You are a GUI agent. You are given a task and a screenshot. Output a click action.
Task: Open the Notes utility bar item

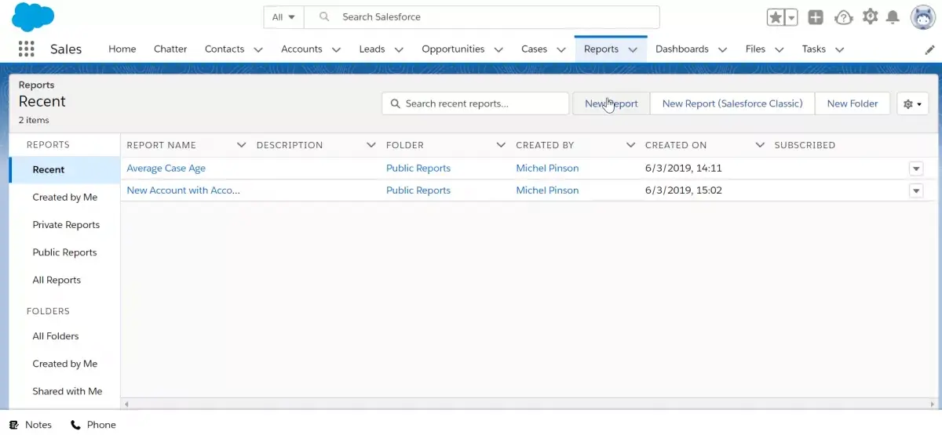(31, 425)
